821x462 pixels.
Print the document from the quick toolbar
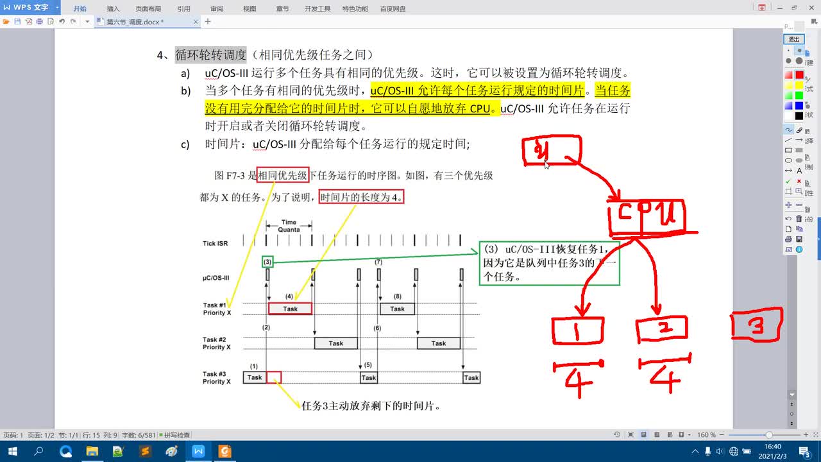tap(39, 21)
